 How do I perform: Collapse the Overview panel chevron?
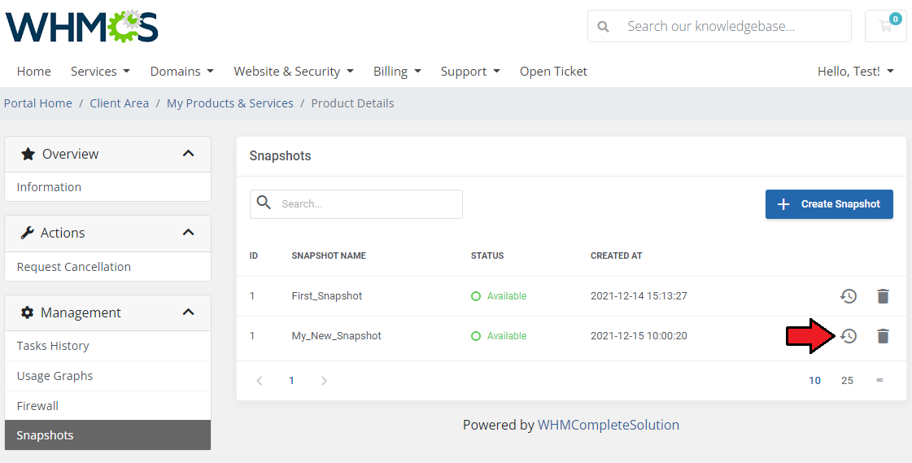188,154
